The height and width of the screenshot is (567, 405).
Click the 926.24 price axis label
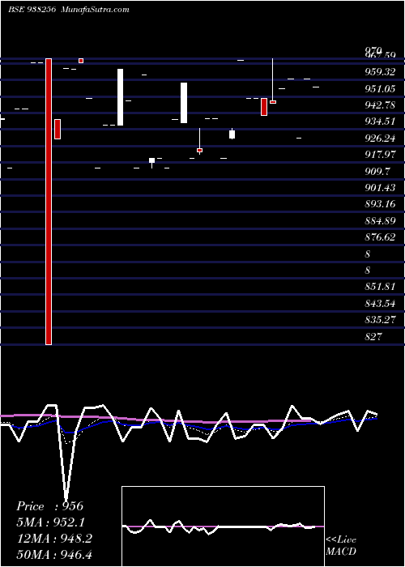point(380,139)
